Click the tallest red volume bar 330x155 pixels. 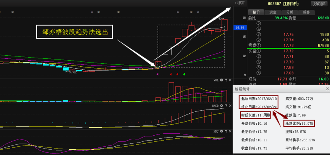pyautogui.click(x=171, y=92)
